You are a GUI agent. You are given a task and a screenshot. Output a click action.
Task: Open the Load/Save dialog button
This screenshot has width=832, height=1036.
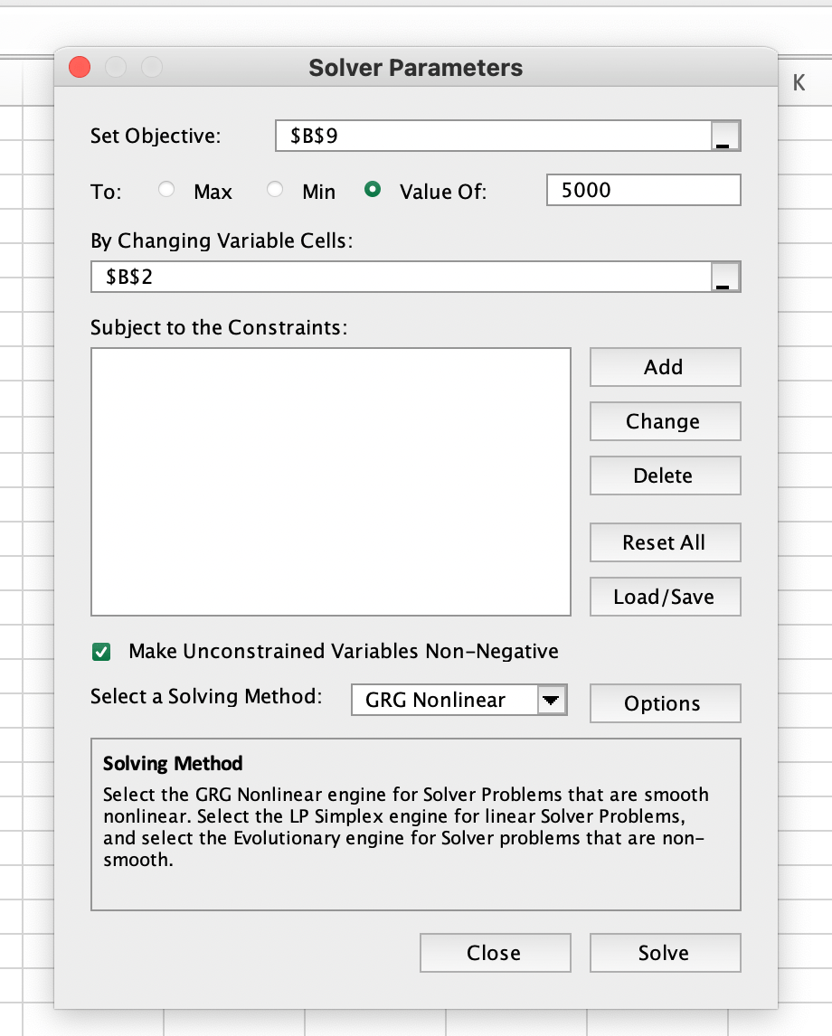[x=665, y=597]
